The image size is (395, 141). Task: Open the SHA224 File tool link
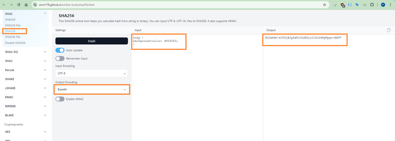coord(13,25)
